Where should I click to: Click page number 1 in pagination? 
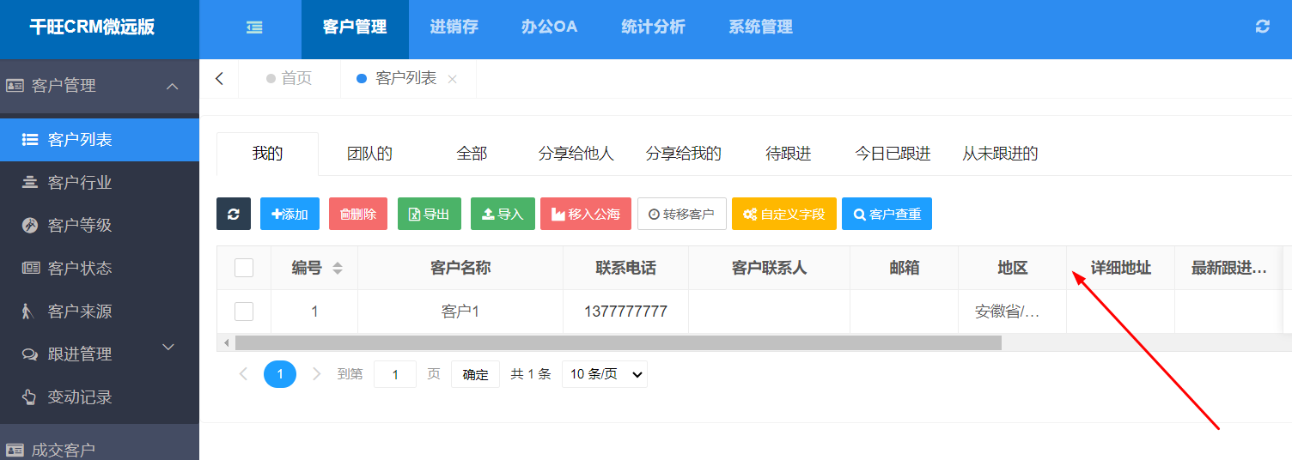(x=280, y=374)
